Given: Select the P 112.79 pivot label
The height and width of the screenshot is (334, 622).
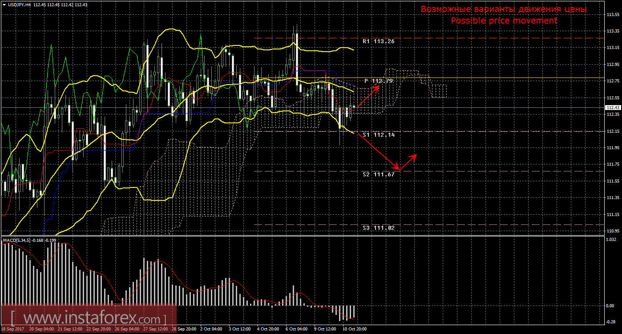Looking at the screenshot, I should tap(379, 81).
